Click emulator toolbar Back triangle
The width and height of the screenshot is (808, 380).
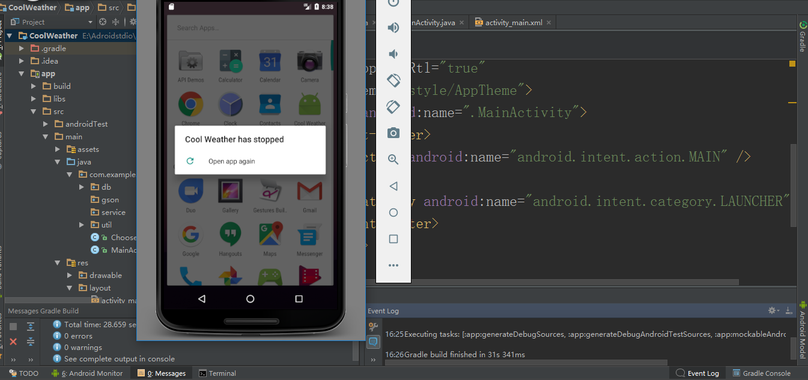click(393, 186)
